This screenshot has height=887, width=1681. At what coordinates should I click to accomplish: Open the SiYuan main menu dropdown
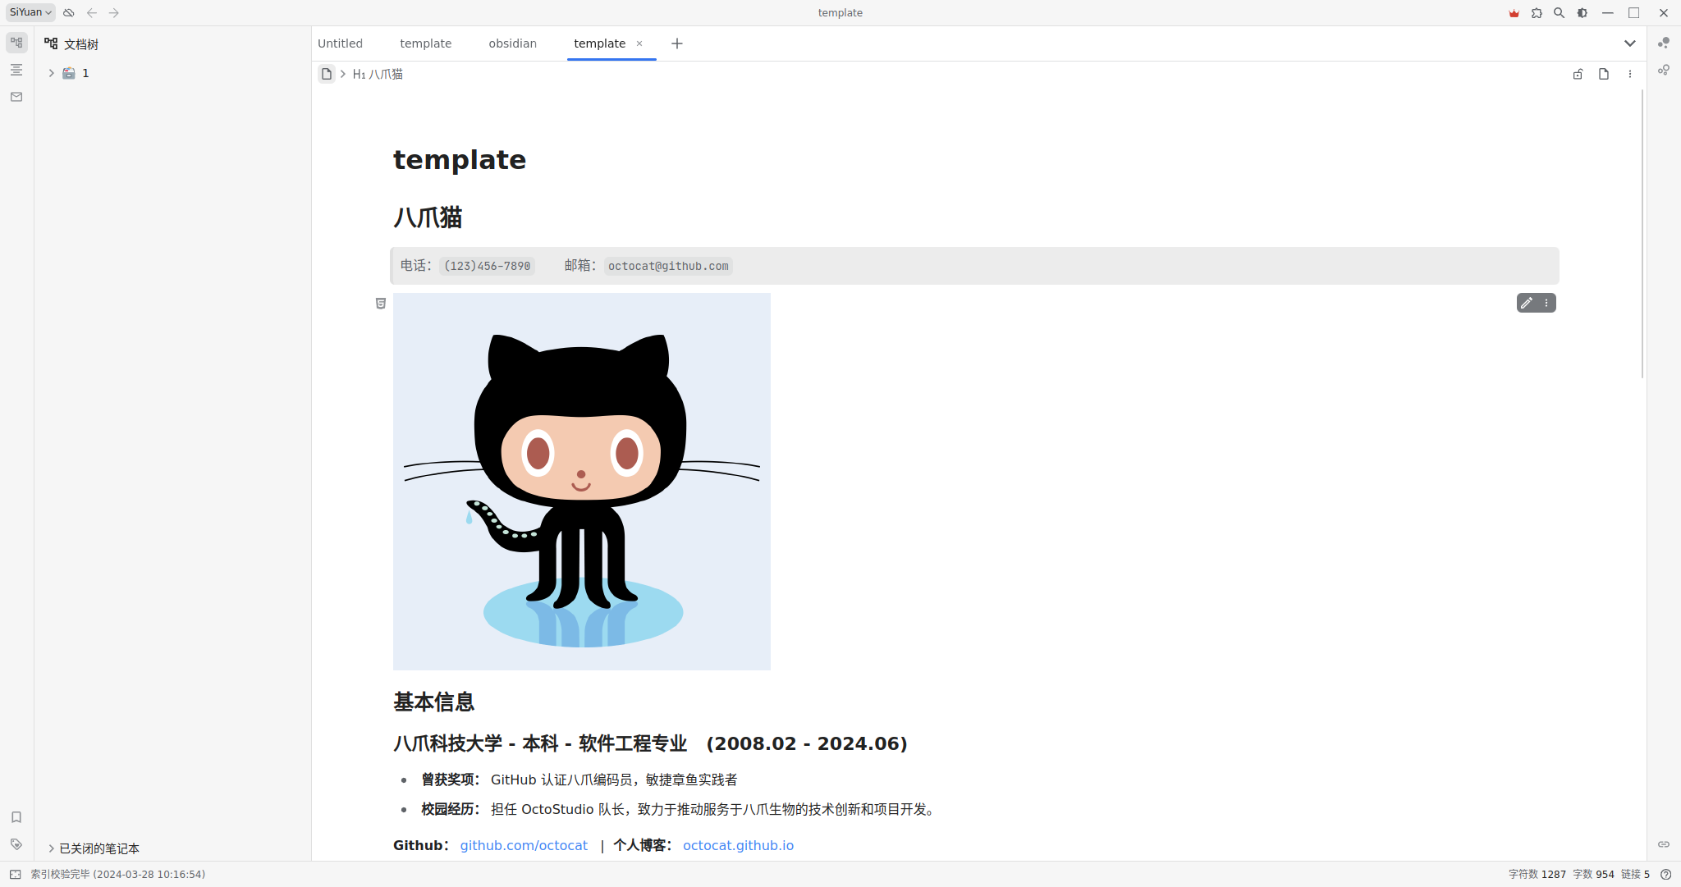30,12
